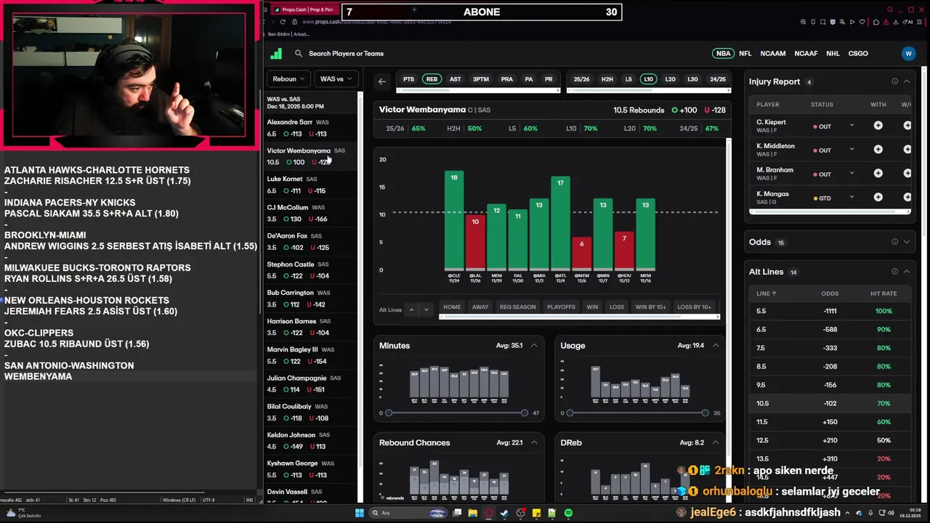930x523 pixels.
Task: Collapse the Injury Report panel
Action: (x=907, y=81)
